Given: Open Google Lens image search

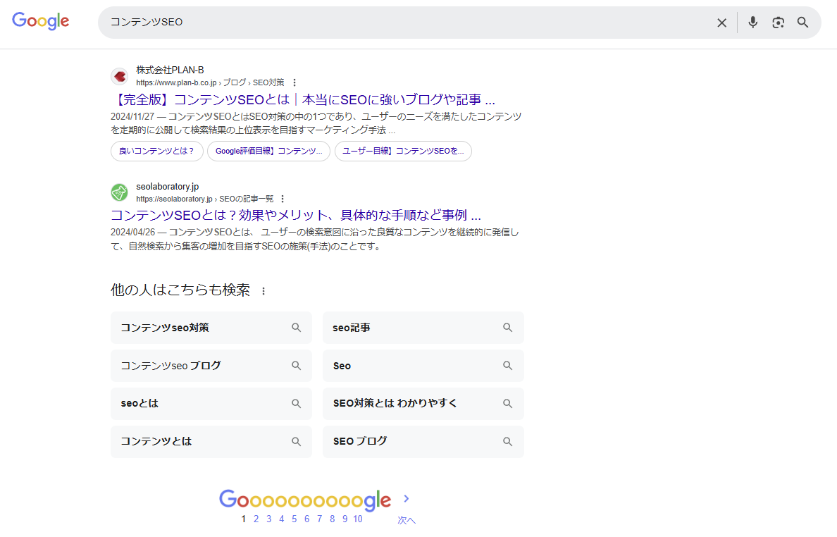Looking at the screenshot, I should coord(778,22).
